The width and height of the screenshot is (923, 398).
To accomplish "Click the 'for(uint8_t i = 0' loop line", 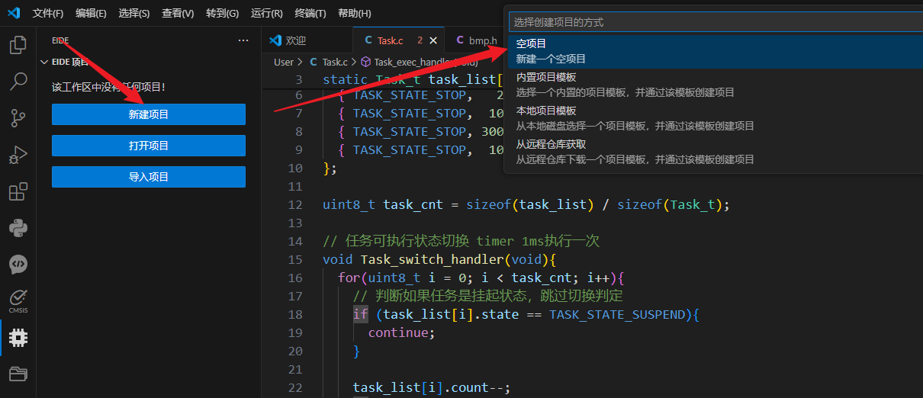I will coord(481,278).
